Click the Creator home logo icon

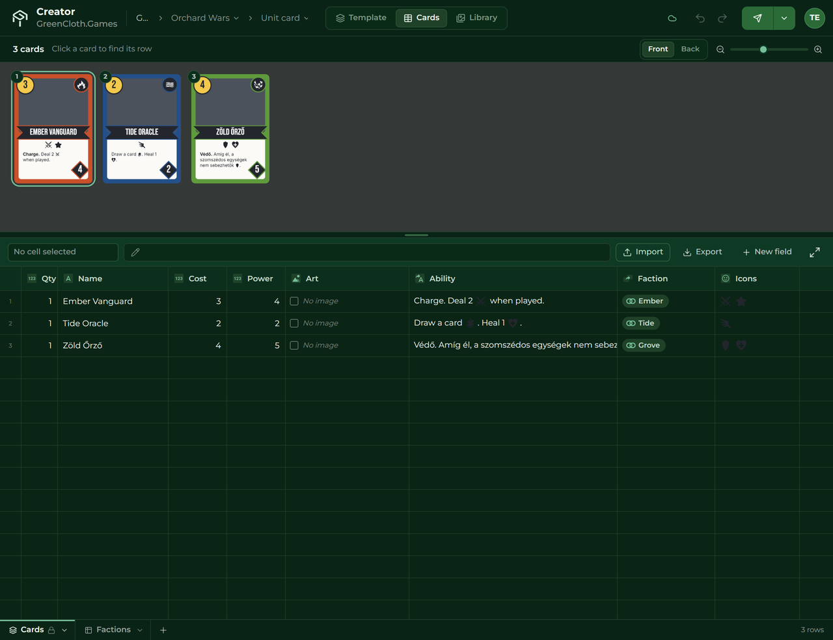20,18
